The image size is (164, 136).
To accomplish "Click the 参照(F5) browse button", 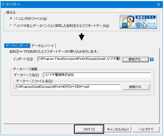I will (x=135, y=59).
